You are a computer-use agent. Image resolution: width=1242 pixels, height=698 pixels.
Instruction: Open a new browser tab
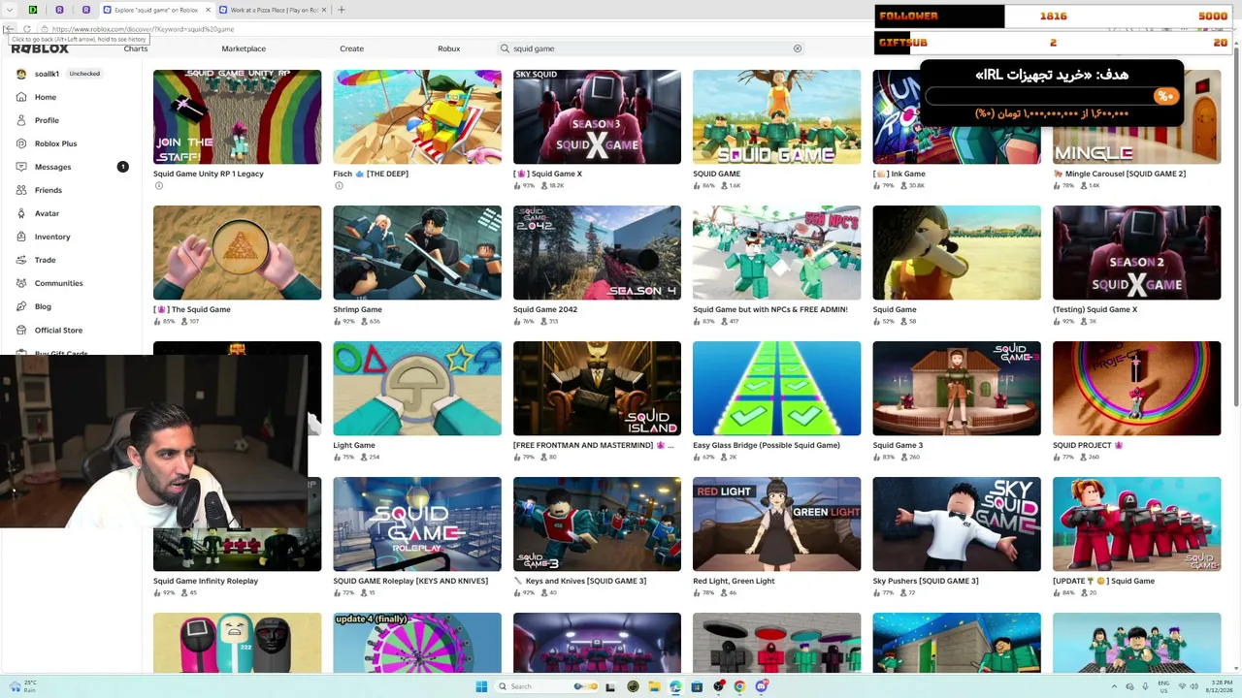point(341,10)
